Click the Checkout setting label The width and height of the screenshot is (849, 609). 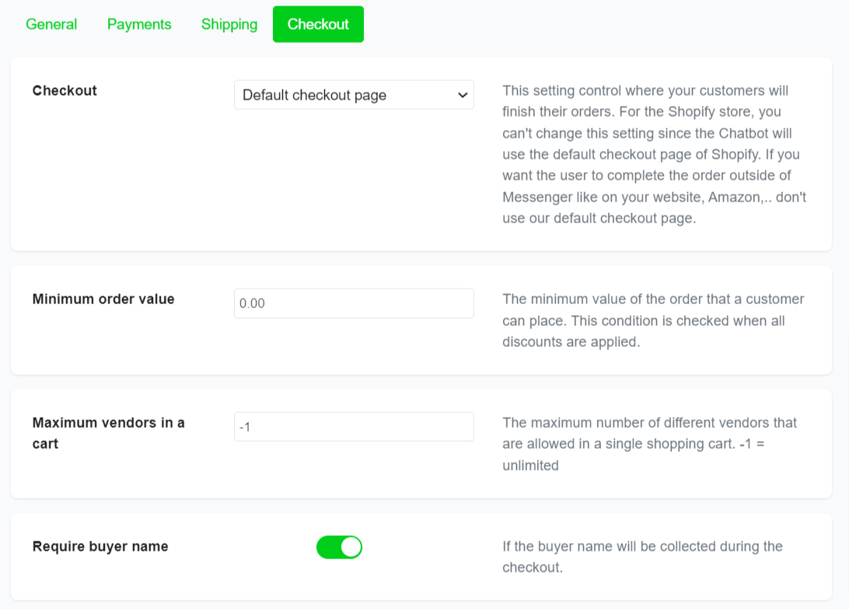click(65, 91)
